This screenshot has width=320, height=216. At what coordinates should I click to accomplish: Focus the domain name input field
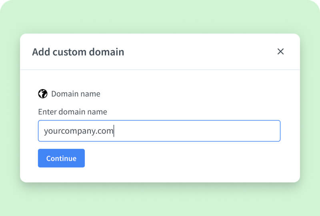(159, 131)
